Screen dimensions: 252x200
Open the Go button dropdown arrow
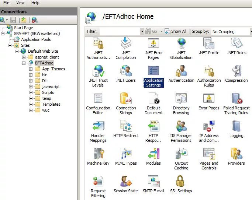[x=162, y=31]
